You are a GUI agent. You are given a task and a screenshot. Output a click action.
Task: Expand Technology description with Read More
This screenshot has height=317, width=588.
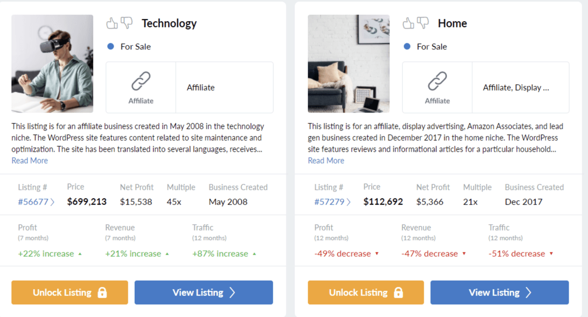30,161
